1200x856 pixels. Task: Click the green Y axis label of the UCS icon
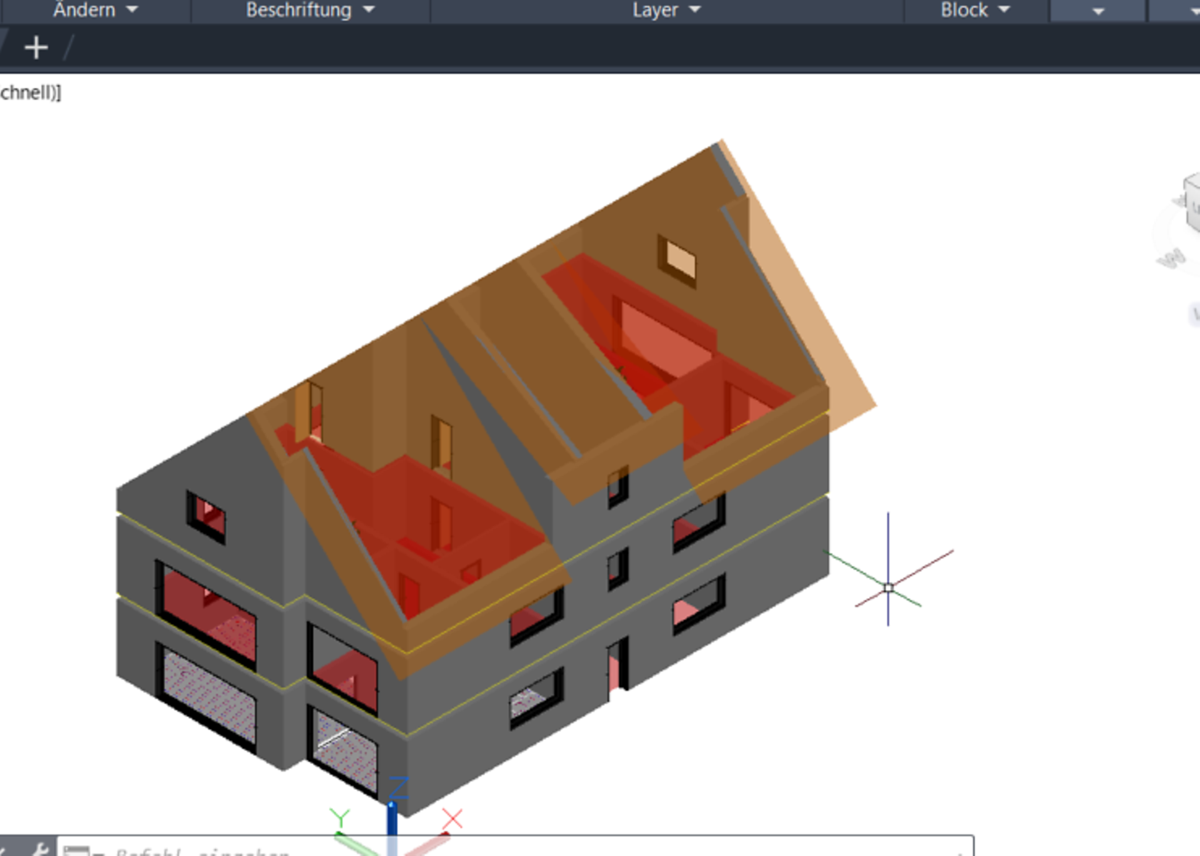click(341, 817)
